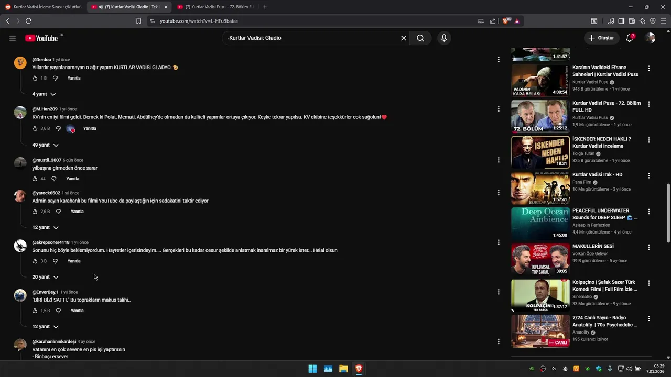Image resolution: width=671 pixels, height=377 pixels.
Task: Open Kurtlar Vadisi Pusu 72. Bölüm thumbnail
Action: [540, 116]
